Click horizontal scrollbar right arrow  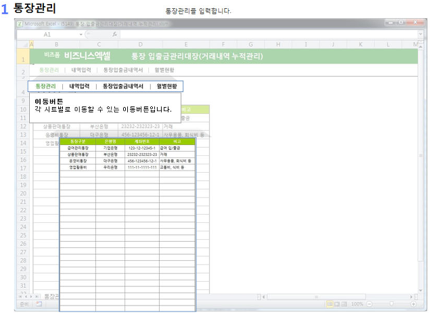[411, 297]
